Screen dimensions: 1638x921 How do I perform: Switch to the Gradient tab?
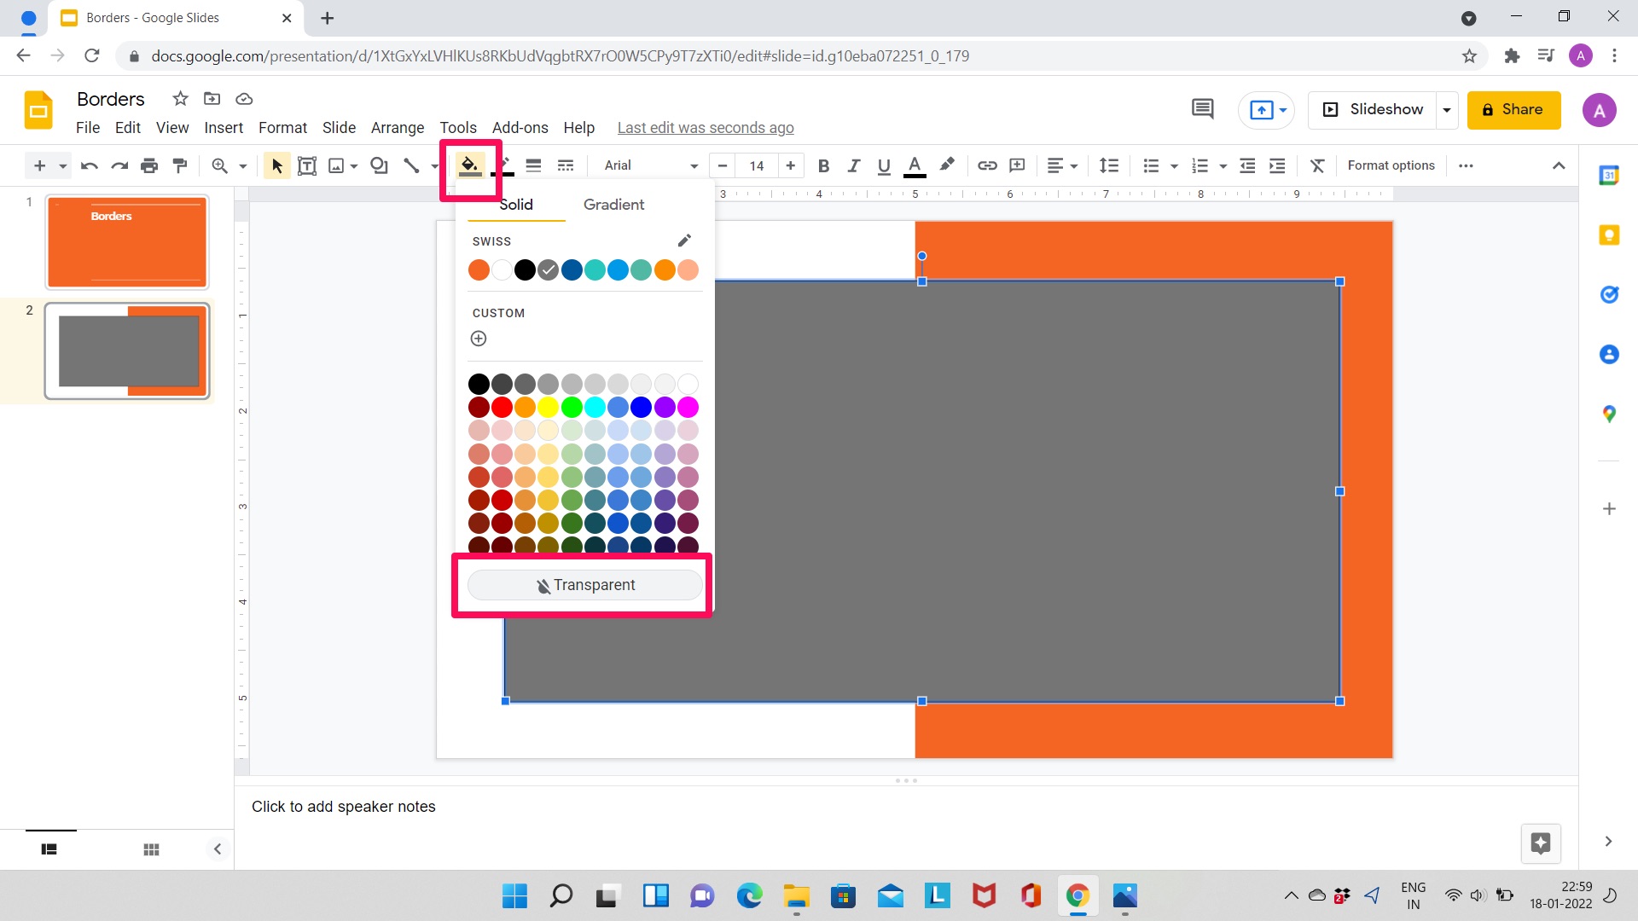point(613,204)
